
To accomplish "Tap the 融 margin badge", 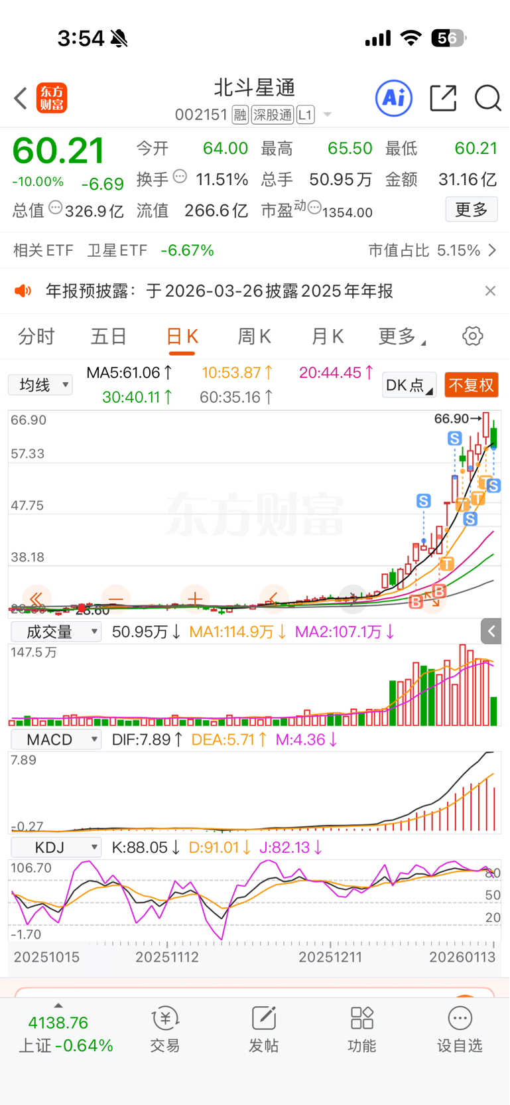I will tap(240, 115).
